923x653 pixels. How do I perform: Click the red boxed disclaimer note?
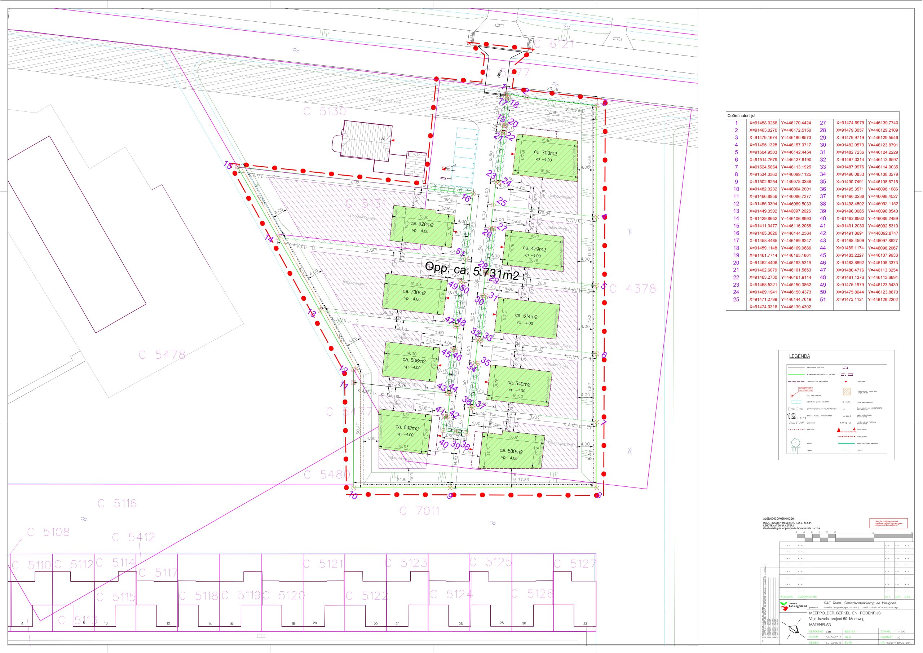[x=888, y=523]
